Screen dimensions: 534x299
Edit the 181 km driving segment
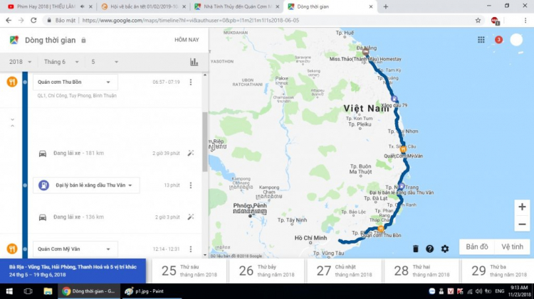pos(191,153)
